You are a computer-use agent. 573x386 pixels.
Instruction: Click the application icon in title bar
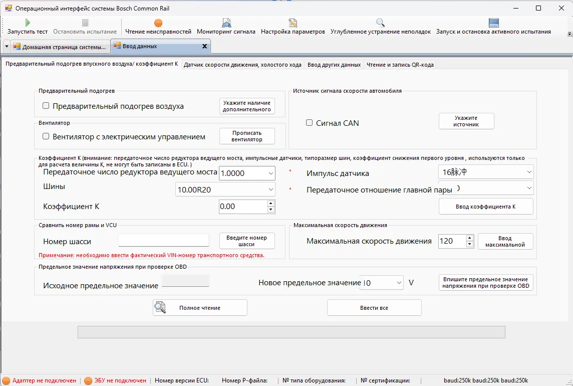[8, 8]
